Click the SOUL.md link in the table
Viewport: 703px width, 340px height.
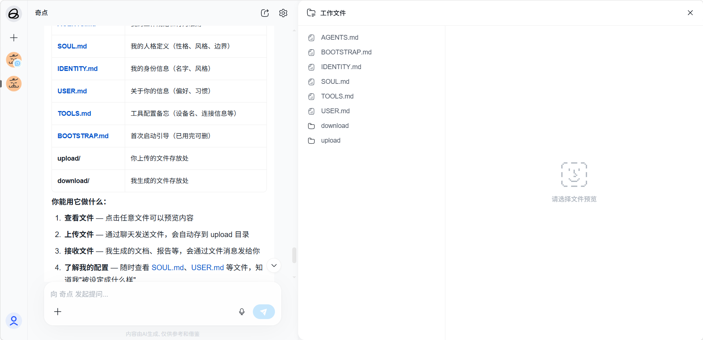[x=72, y=46]
